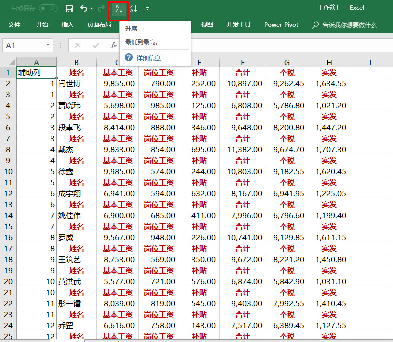Click the Save icon in quick access toolbar
This screenshot has height=342, width=393.
[x=69, y=9]
